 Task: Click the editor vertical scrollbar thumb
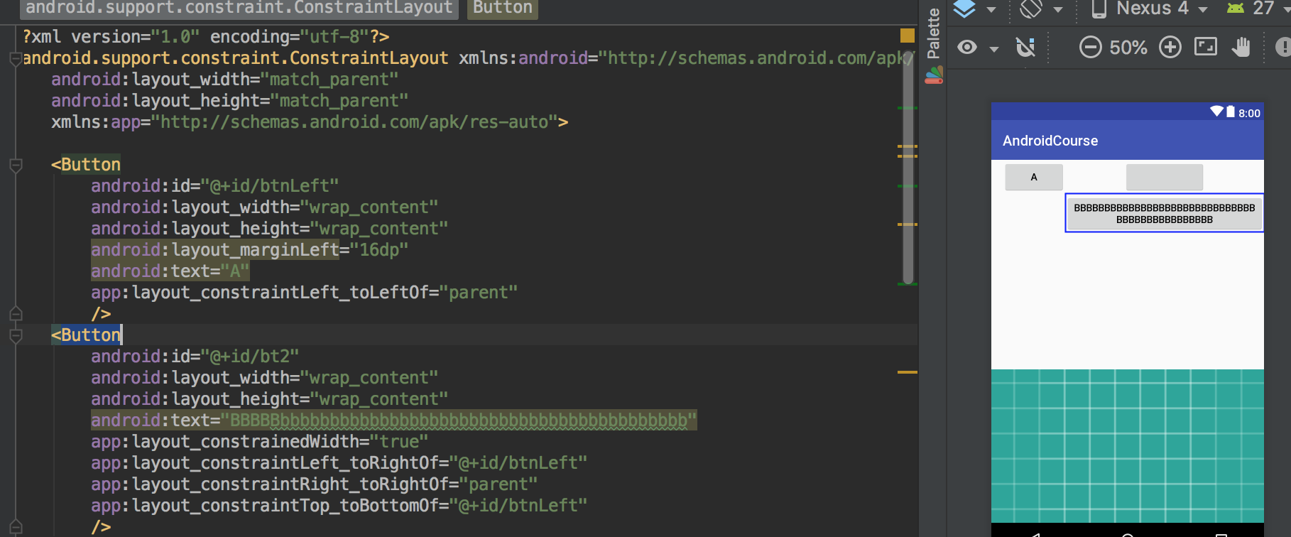click(x=908, y=167)
